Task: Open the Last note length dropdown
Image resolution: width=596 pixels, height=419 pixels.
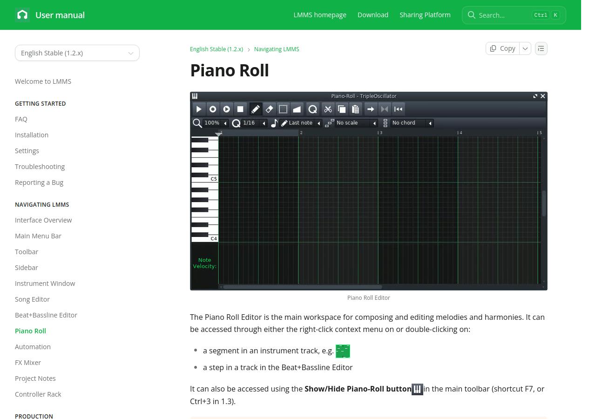Action: (x=301, y=123)
